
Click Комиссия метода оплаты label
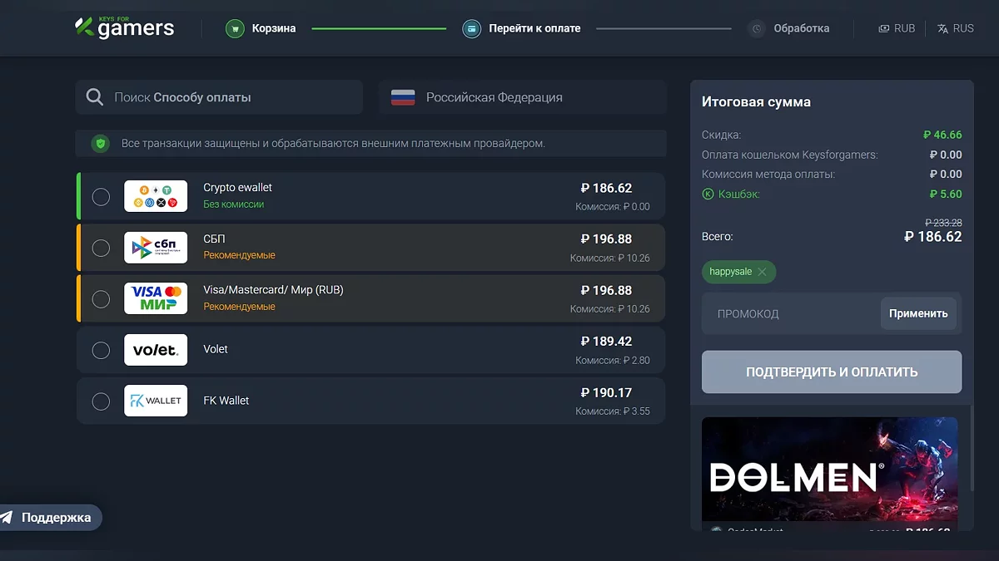tap(768, 175)
